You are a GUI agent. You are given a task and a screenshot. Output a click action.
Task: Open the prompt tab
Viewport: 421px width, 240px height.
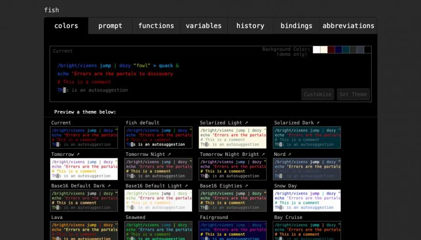(x=110, y=26)
